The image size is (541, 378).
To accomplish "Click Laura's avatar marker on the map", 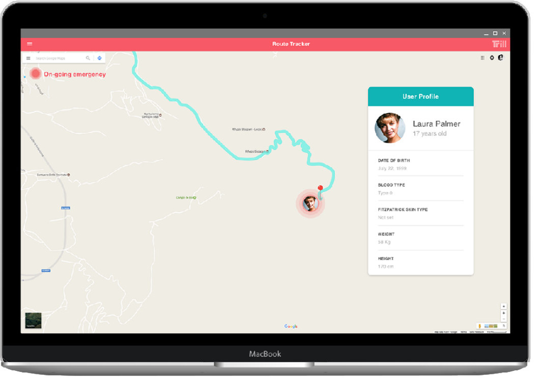I will pos(310,203).
